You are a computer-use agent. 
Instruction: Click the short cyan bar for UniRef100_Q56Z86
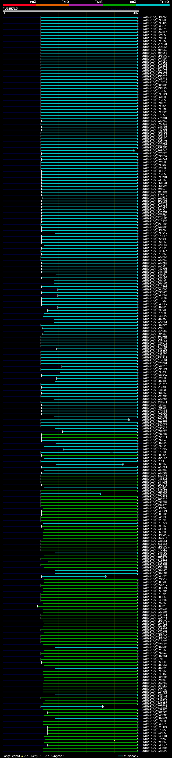71,493
